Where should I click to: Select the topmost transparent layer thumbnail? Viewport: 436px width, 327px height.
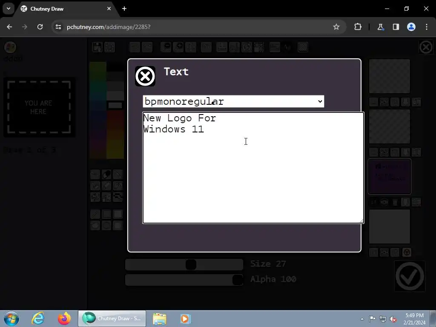point(390,76)
